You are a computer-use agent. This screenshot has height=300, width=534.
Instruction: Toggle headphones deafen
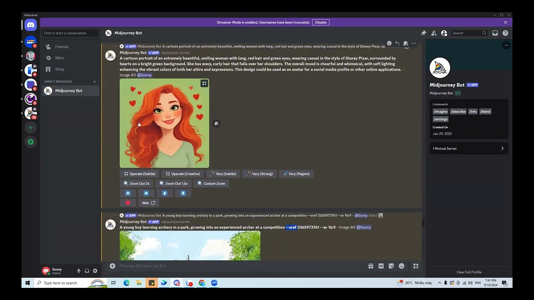(87, 271)
